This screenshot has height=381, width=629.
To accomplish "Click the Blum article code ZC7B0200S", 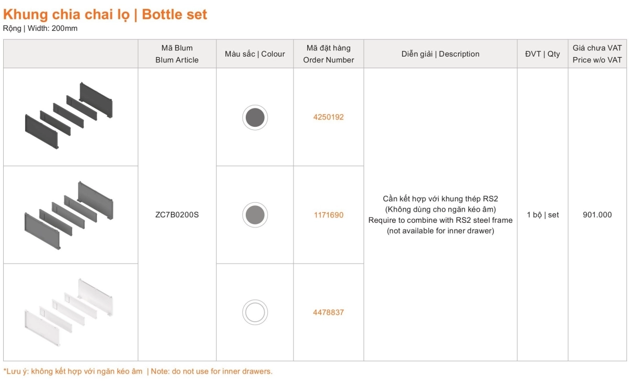I will [x=177, y=215].
